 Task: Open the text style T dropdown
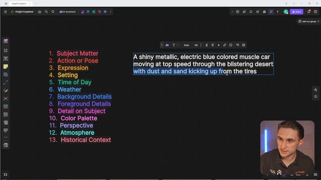coord(175,45)
